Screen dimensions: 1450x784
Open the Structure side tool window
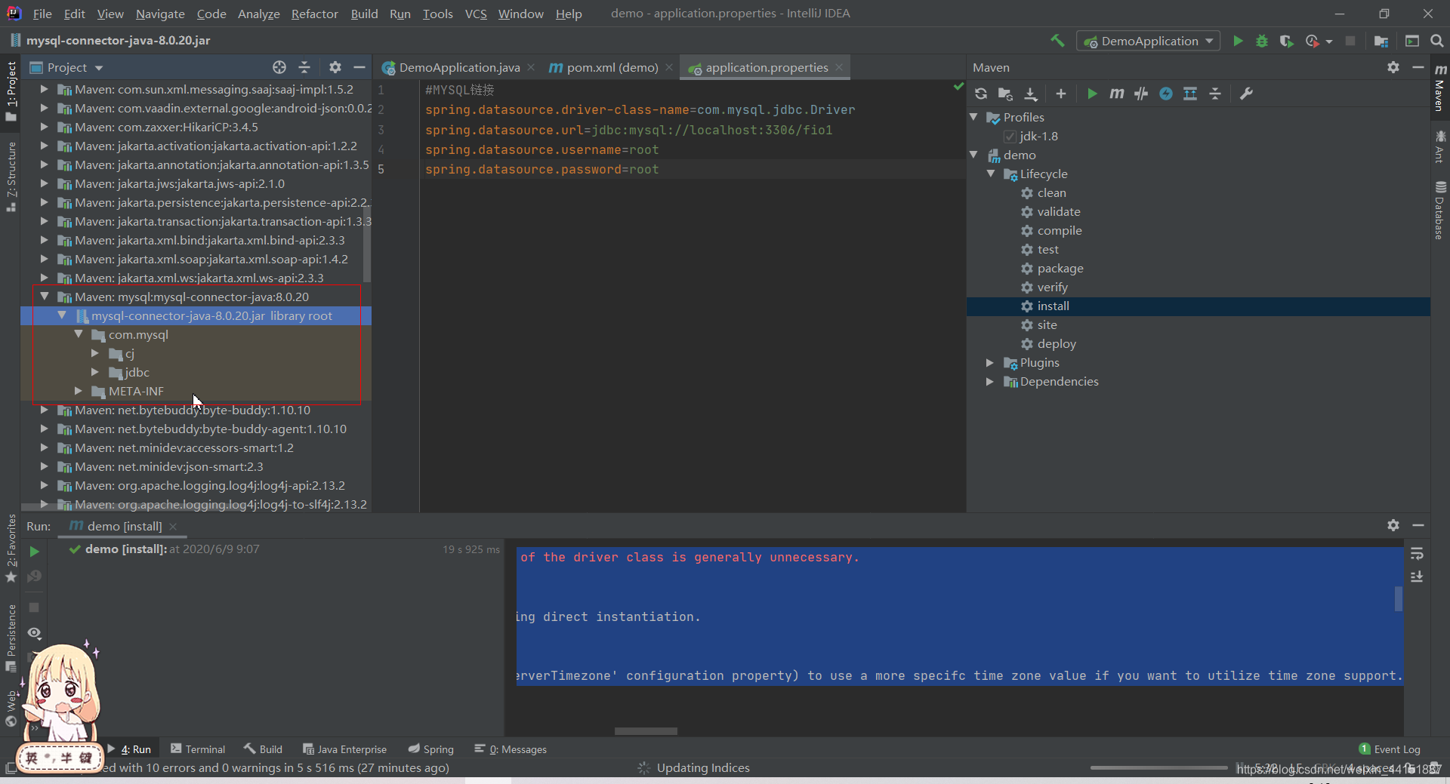tap(11, 177)
